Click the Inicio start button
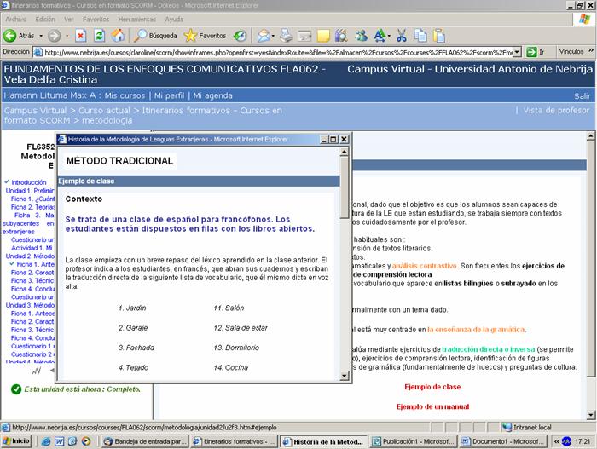Screen dimensions: 597x449 16,441
